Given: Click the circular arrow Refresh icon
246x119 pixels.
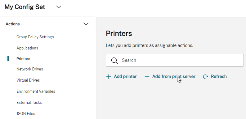Looking at the screenshot, I should [206, 77].
